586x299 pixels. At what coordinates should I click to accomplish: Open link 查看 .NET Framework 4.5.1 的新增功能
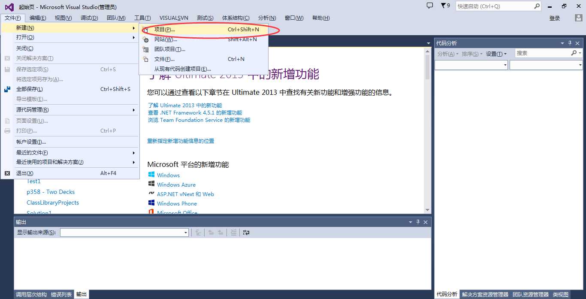point(195,113)
